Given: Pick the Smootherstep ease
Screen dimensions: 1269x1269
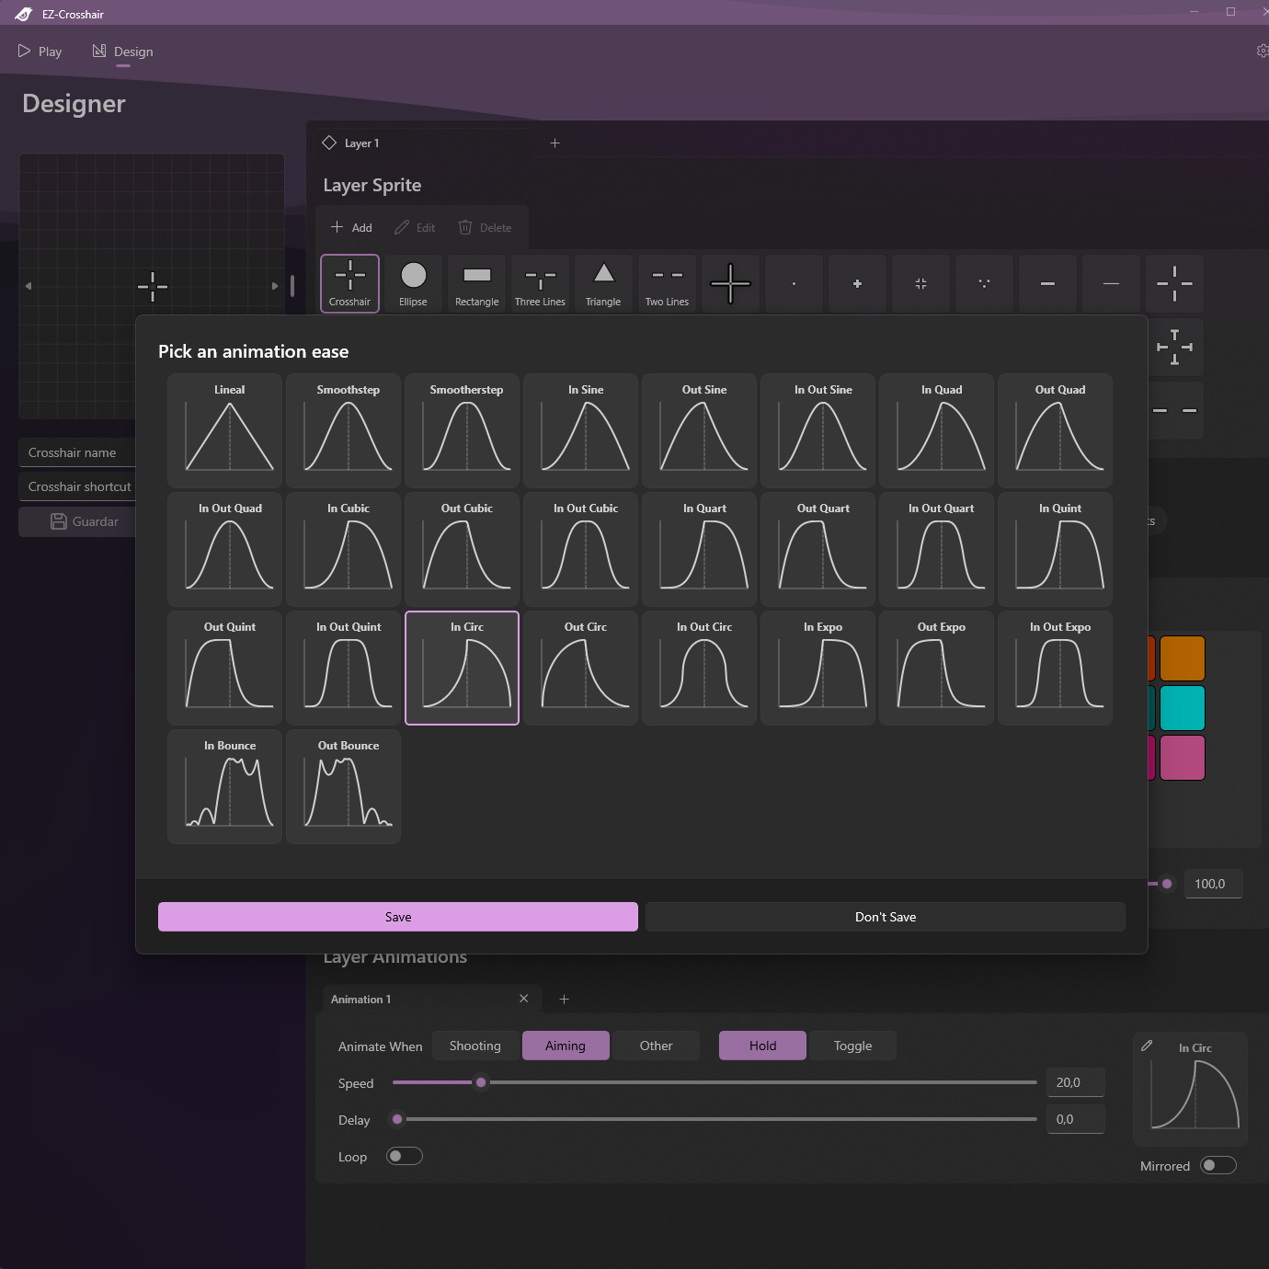Looking at the screenshot, I should (x=462, y=430).
